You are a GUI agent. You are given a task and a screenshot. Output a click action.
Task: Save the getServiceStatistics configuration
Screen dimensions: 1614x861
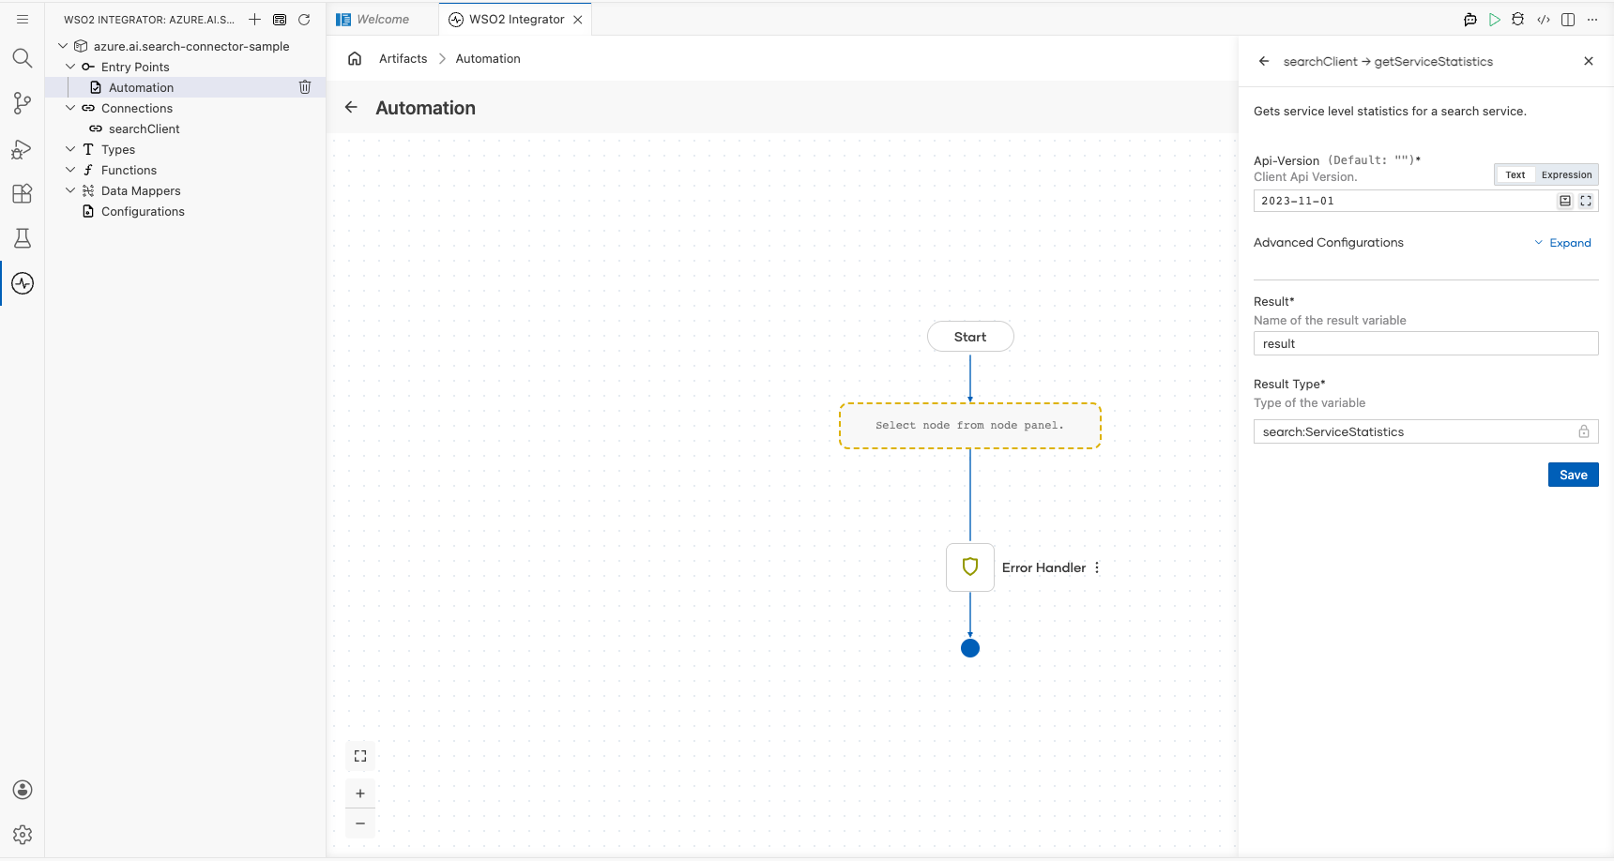coord(1574,475)
